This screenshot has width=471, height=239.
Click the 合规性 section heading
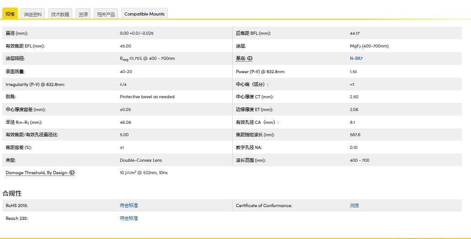(12, 193)
